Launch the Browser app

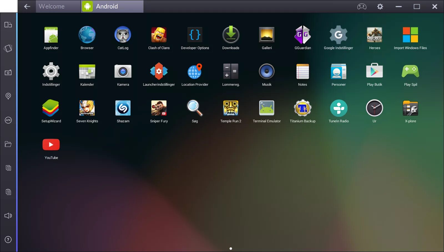point(87,35)
